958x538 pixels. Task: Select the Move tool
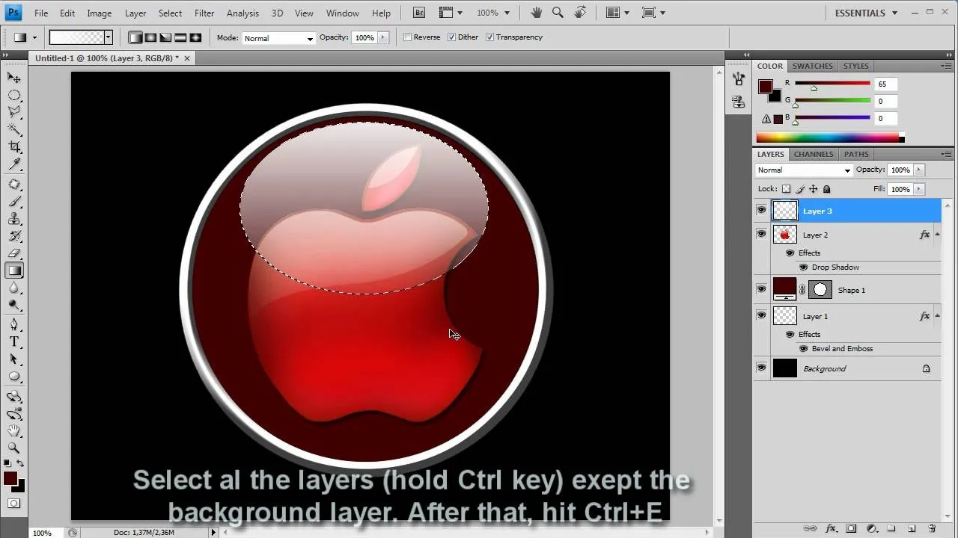[14, 78]
